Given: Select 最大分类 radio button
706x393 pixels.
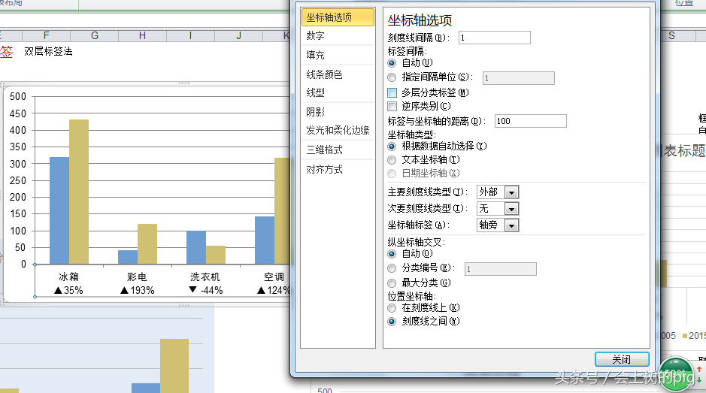Looking at the screenshot, I should pos(392,283).
